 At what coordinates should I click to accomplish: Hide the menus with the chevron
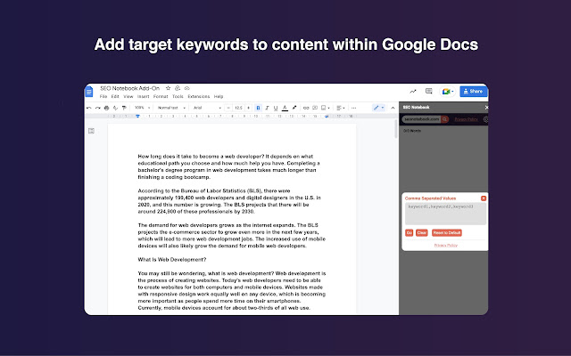coord(393,108)
